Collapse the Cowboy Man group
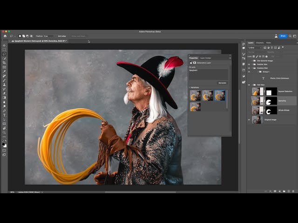The height and width of the screenshot is (223, 298). 252,68
